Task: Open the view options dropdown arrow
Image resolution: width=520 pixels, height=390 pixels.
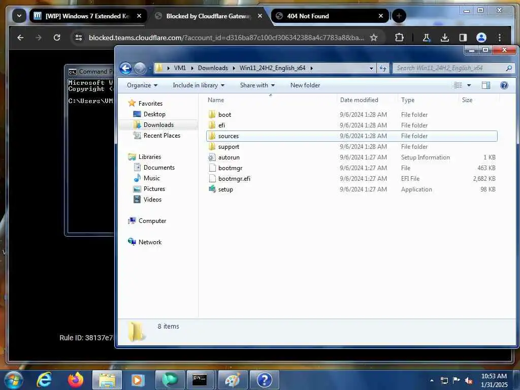Action: point(469,85)
